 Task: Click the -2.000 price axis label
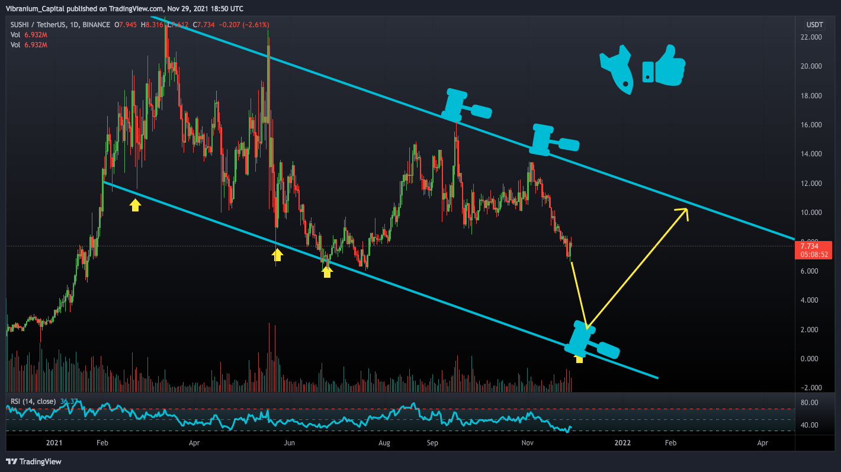coord(811,388)
